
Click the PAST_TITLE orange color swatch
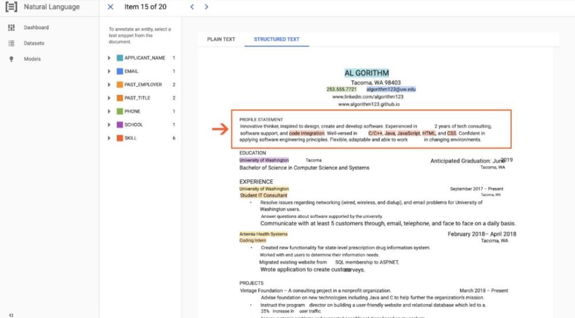(x=120, y=98)
